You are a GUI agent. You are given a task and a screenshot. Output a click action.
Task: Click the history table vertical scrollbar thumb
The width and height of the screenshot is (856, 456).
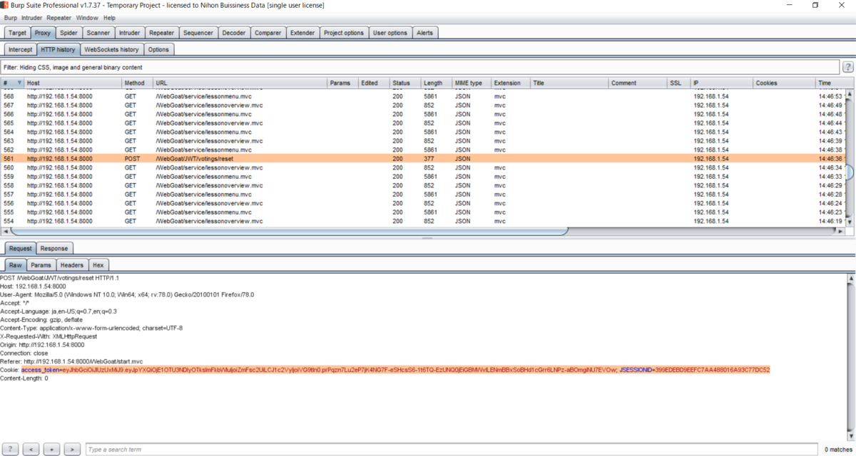(x=850, y=172)
